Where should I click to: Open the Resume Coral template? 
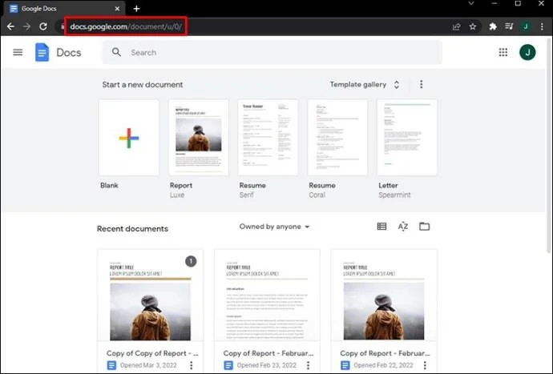(x=337, y=138)
